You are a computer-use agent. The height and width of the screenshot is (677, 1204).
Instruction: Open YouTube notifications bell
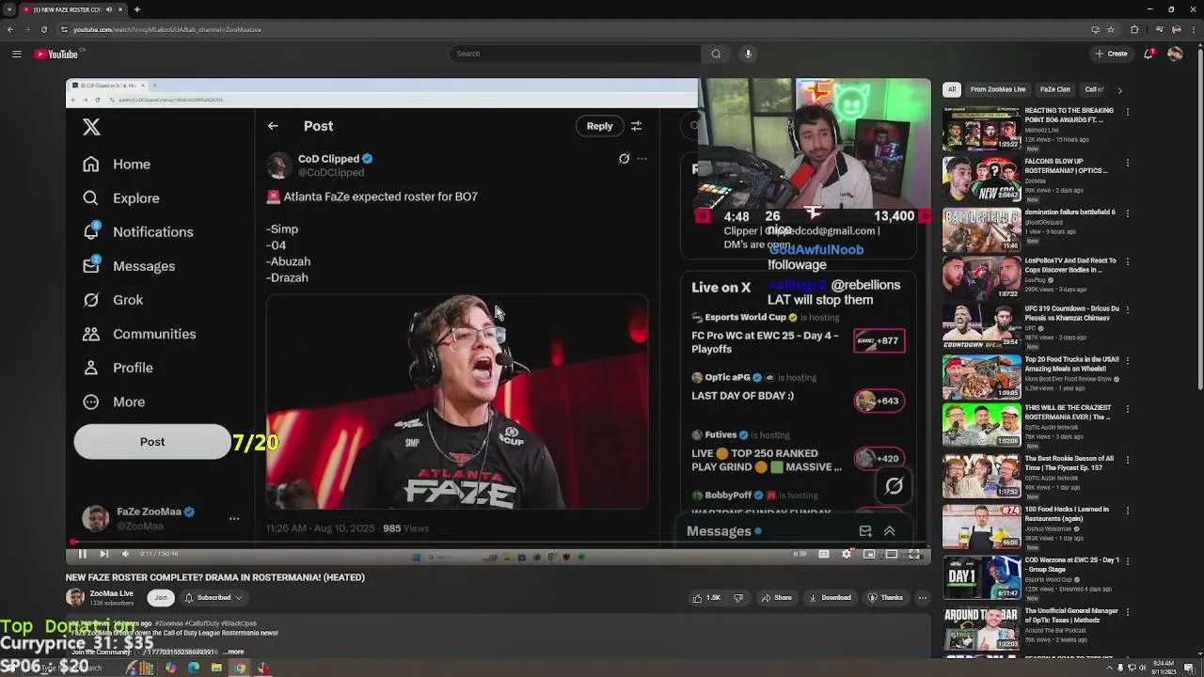1149,54
